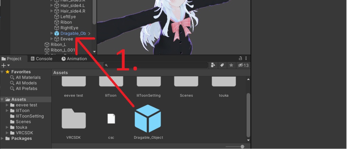Collapse the Favorites section
The image size is (347, 149).
[x=2, y=72]
